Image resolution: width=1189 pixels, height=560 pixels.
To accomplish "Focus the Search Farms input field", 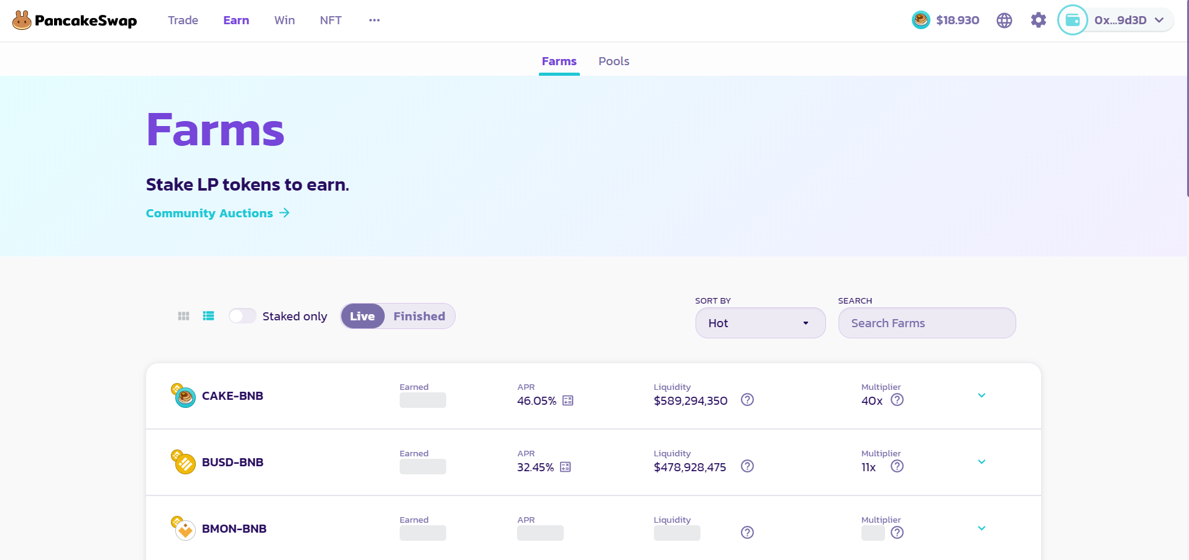I will coord(927,323).
